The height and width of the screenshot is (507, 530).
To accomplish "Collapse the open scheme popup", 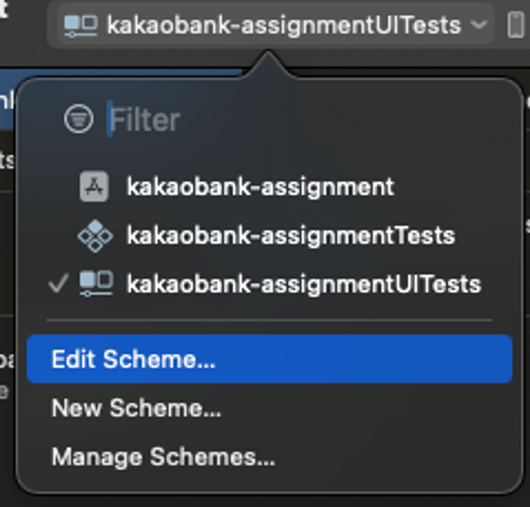I will coord(265,24).
